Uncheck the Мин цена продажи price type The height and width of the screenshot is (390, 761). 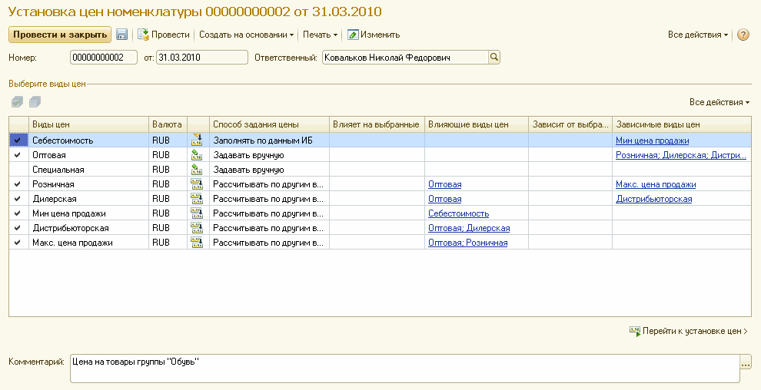(18, 213)
